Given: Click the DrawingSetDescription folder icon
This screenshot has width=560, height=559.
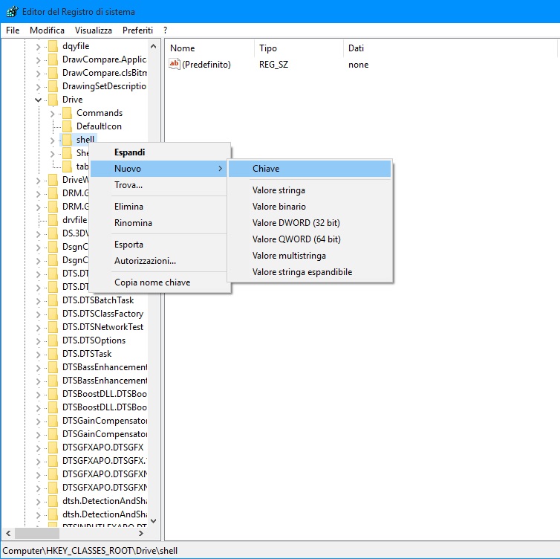Looking at the screenshot, I should click(x=52, y=86).
